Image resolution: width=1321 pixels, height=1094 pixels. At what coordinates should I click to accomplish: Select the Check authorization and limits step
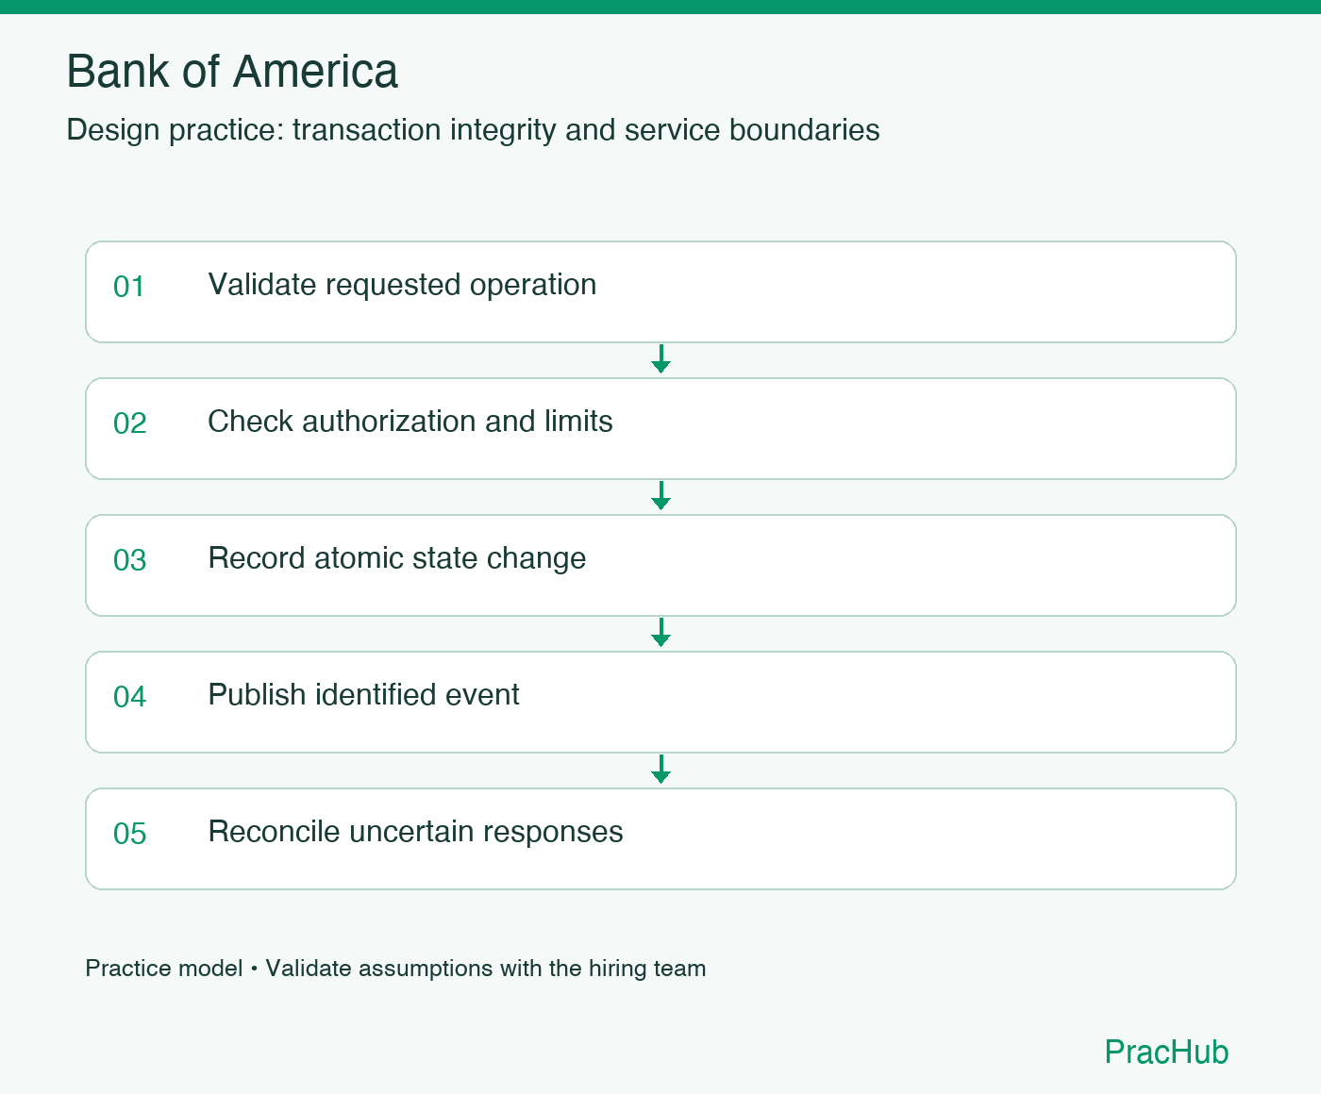coord(660,428)
